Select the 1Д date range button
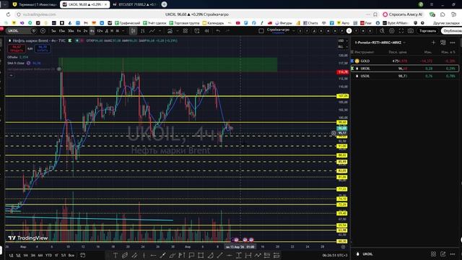 11,255
